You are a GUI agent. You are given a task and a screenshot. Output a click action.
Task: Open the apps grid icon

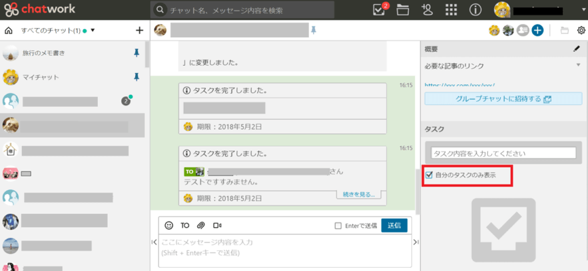(451, 9)
